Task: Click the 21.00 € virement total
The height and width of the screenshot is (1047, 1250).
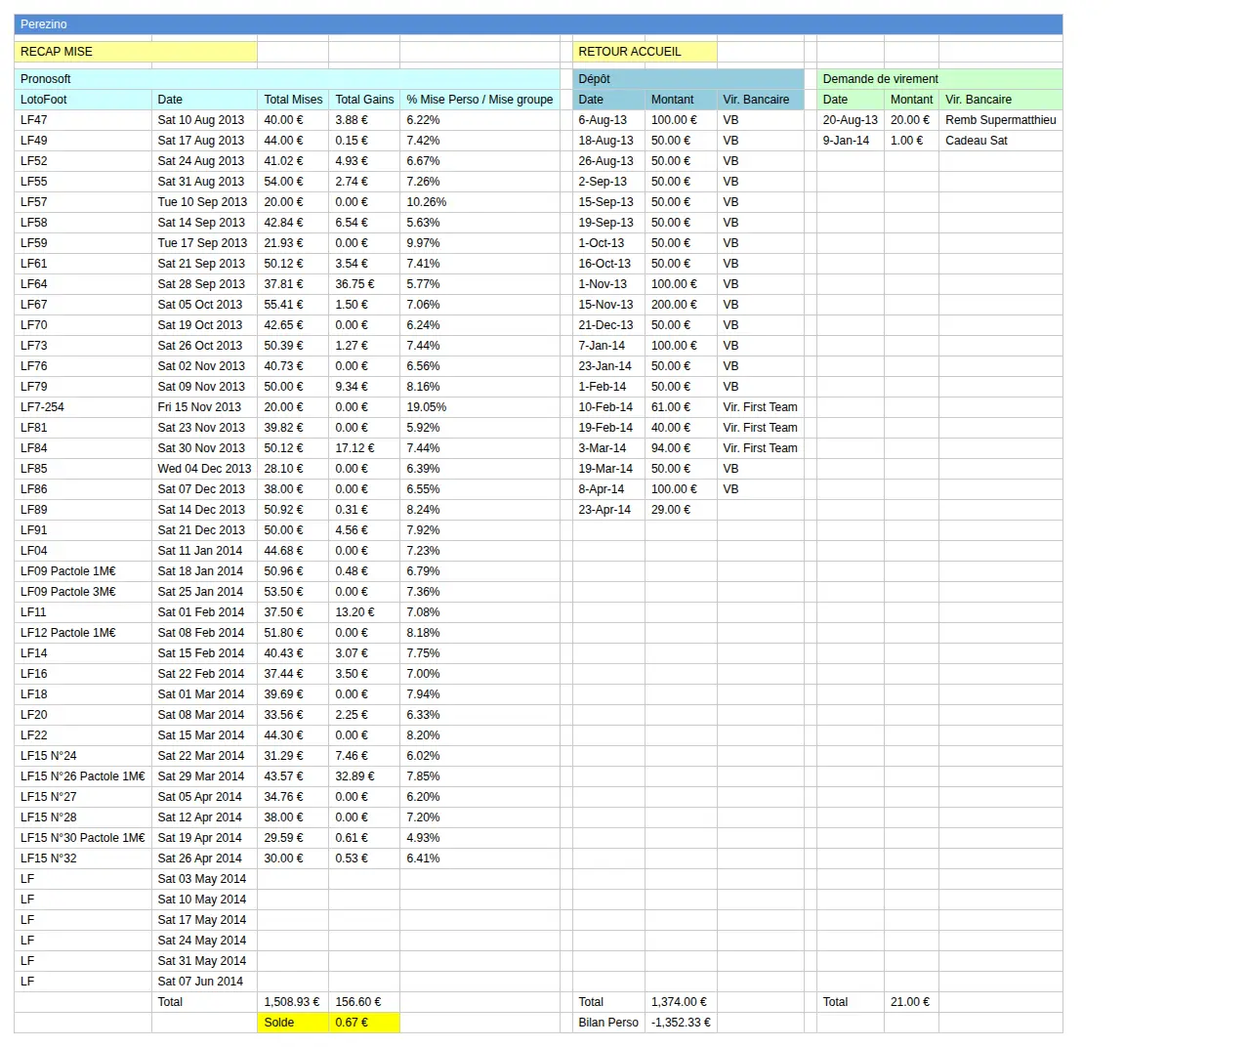Action: coord(911,1002)
